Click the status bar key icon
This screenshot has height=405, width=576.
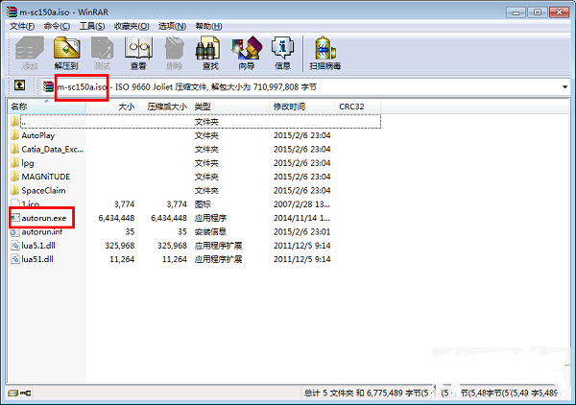pos(26,393)
